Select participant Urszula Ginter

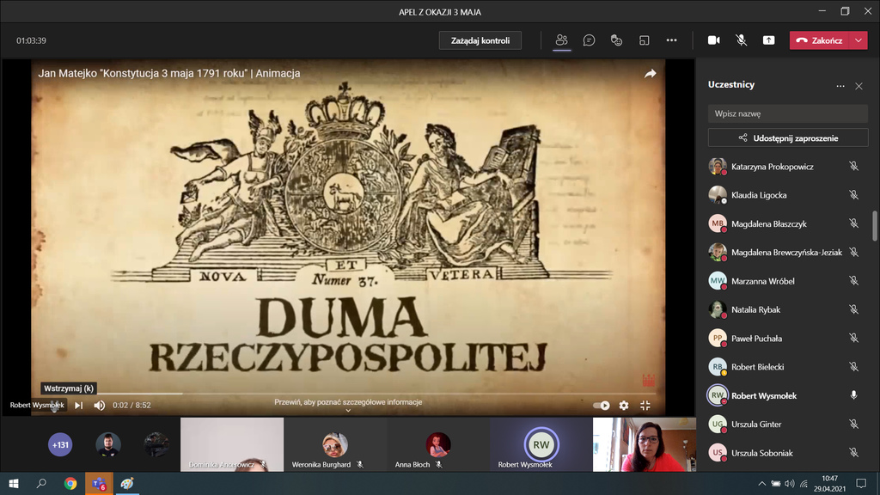(x=788, y=425)
